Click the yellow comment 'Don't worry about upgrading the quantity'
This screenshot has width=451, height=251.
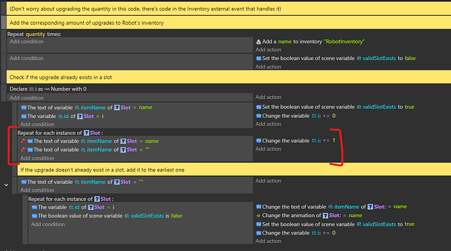228,9
